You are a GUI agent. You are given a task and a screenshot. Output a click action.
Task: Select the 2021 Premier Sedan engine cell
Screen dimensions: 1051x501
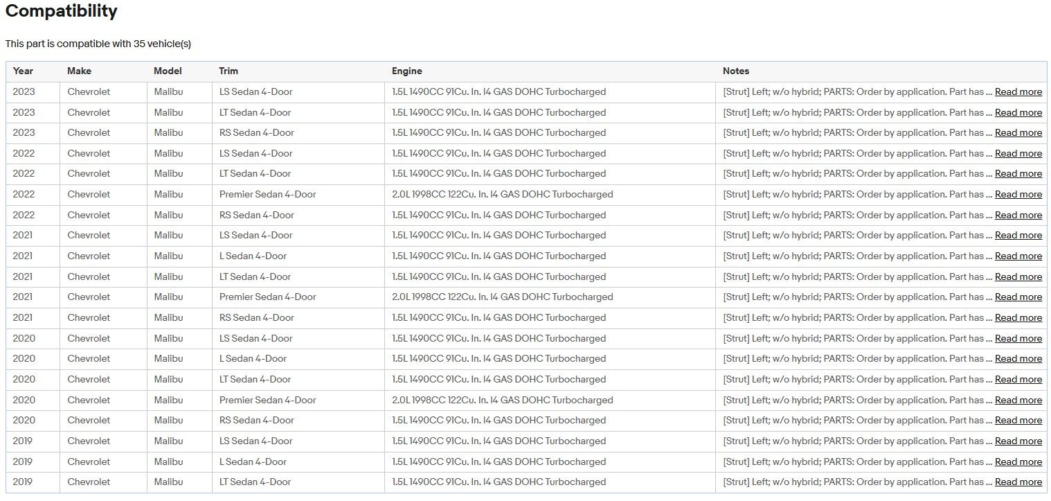[x=502, y=297]
